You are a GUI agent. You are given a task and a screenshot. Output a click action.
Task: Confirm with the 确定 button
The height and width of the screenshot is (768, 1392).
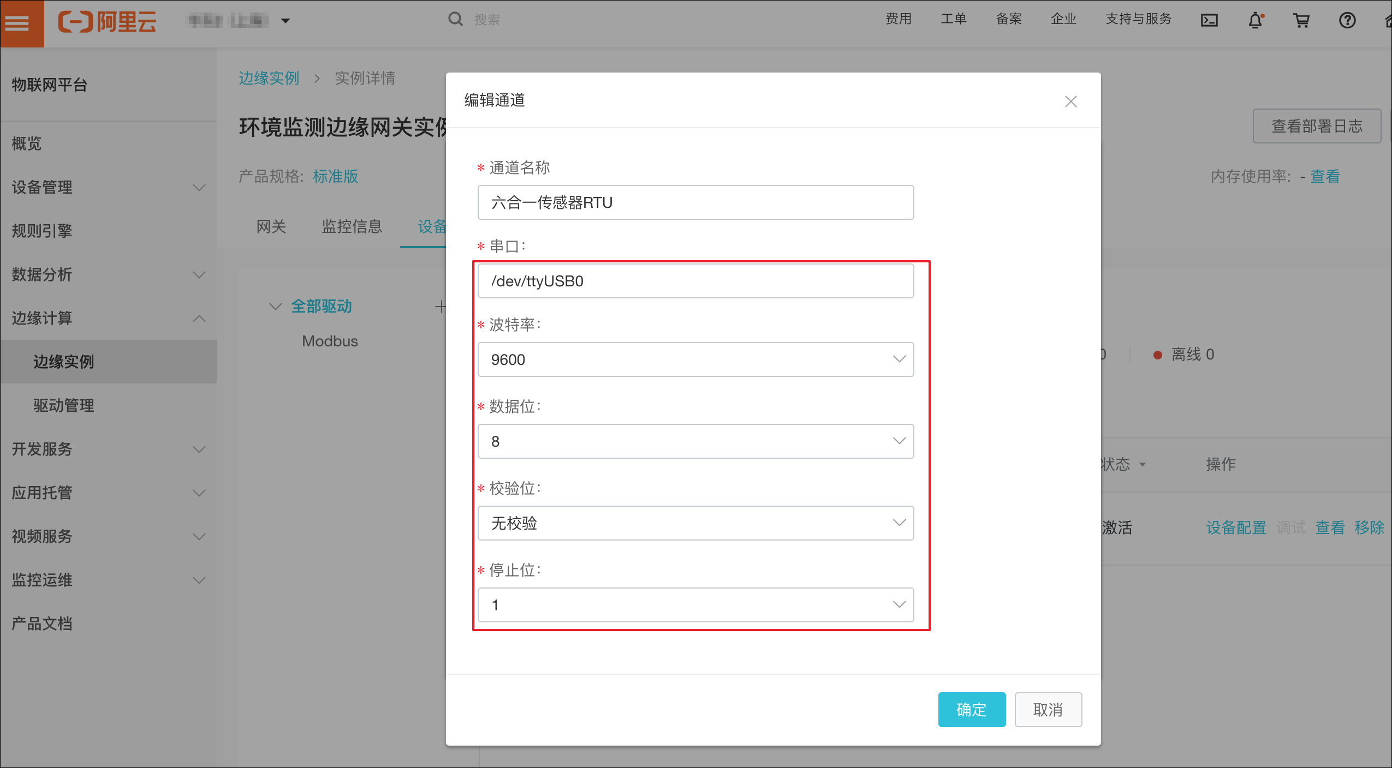(x=972, y=710)
